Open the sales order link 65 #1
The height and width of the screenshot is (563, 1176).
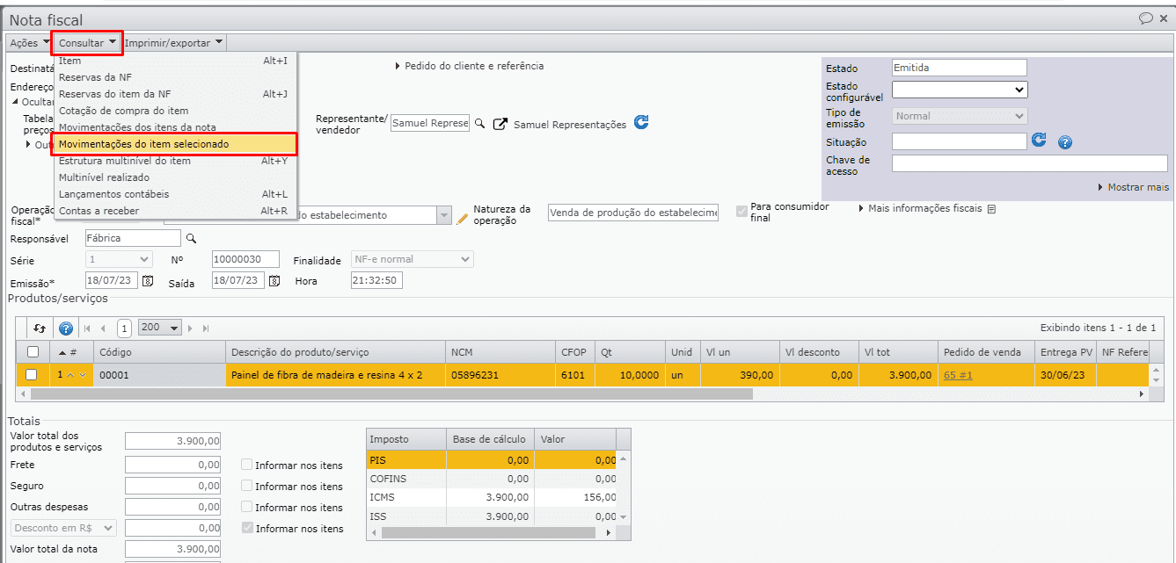pos(958,375)
